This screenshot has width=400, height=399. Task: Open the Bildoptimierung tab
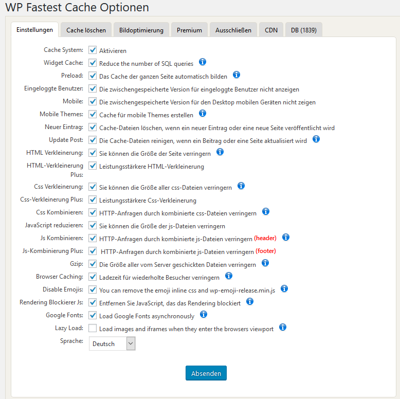tap(141, 30)
